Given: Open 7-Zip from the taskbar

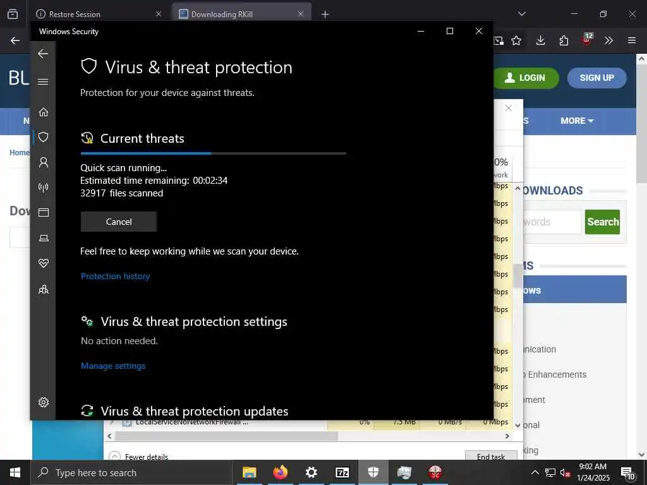Looking at the screenshot, I should pyautogui.click(x=342, y=472).
